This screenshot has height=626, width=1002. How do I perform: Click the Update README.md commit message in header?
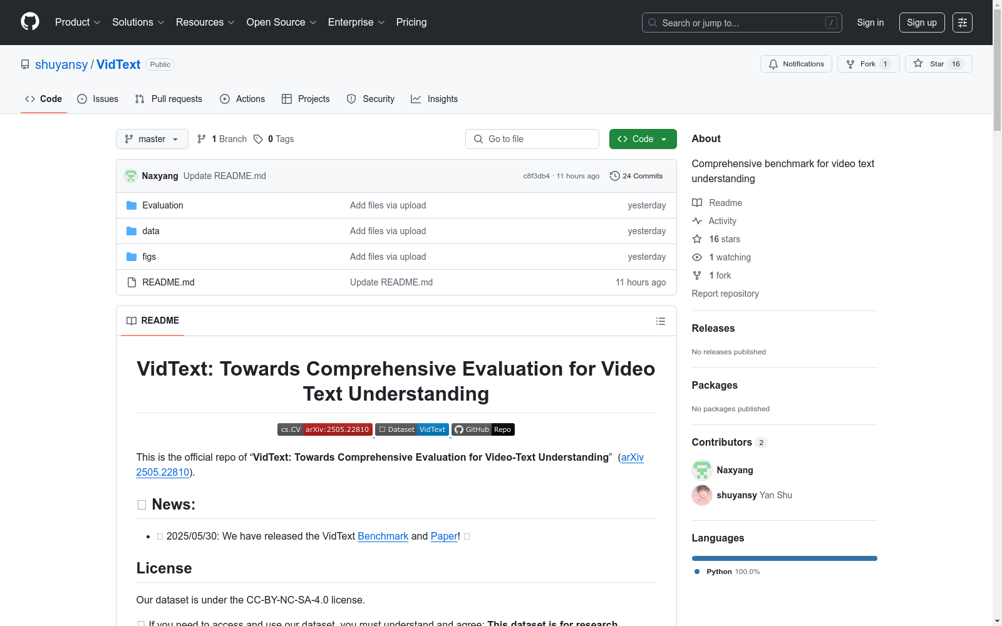pos(225,176)
